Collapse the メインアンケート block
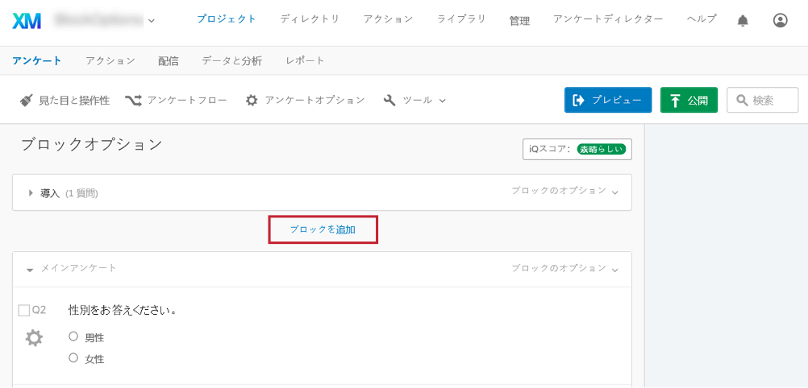 30,269
